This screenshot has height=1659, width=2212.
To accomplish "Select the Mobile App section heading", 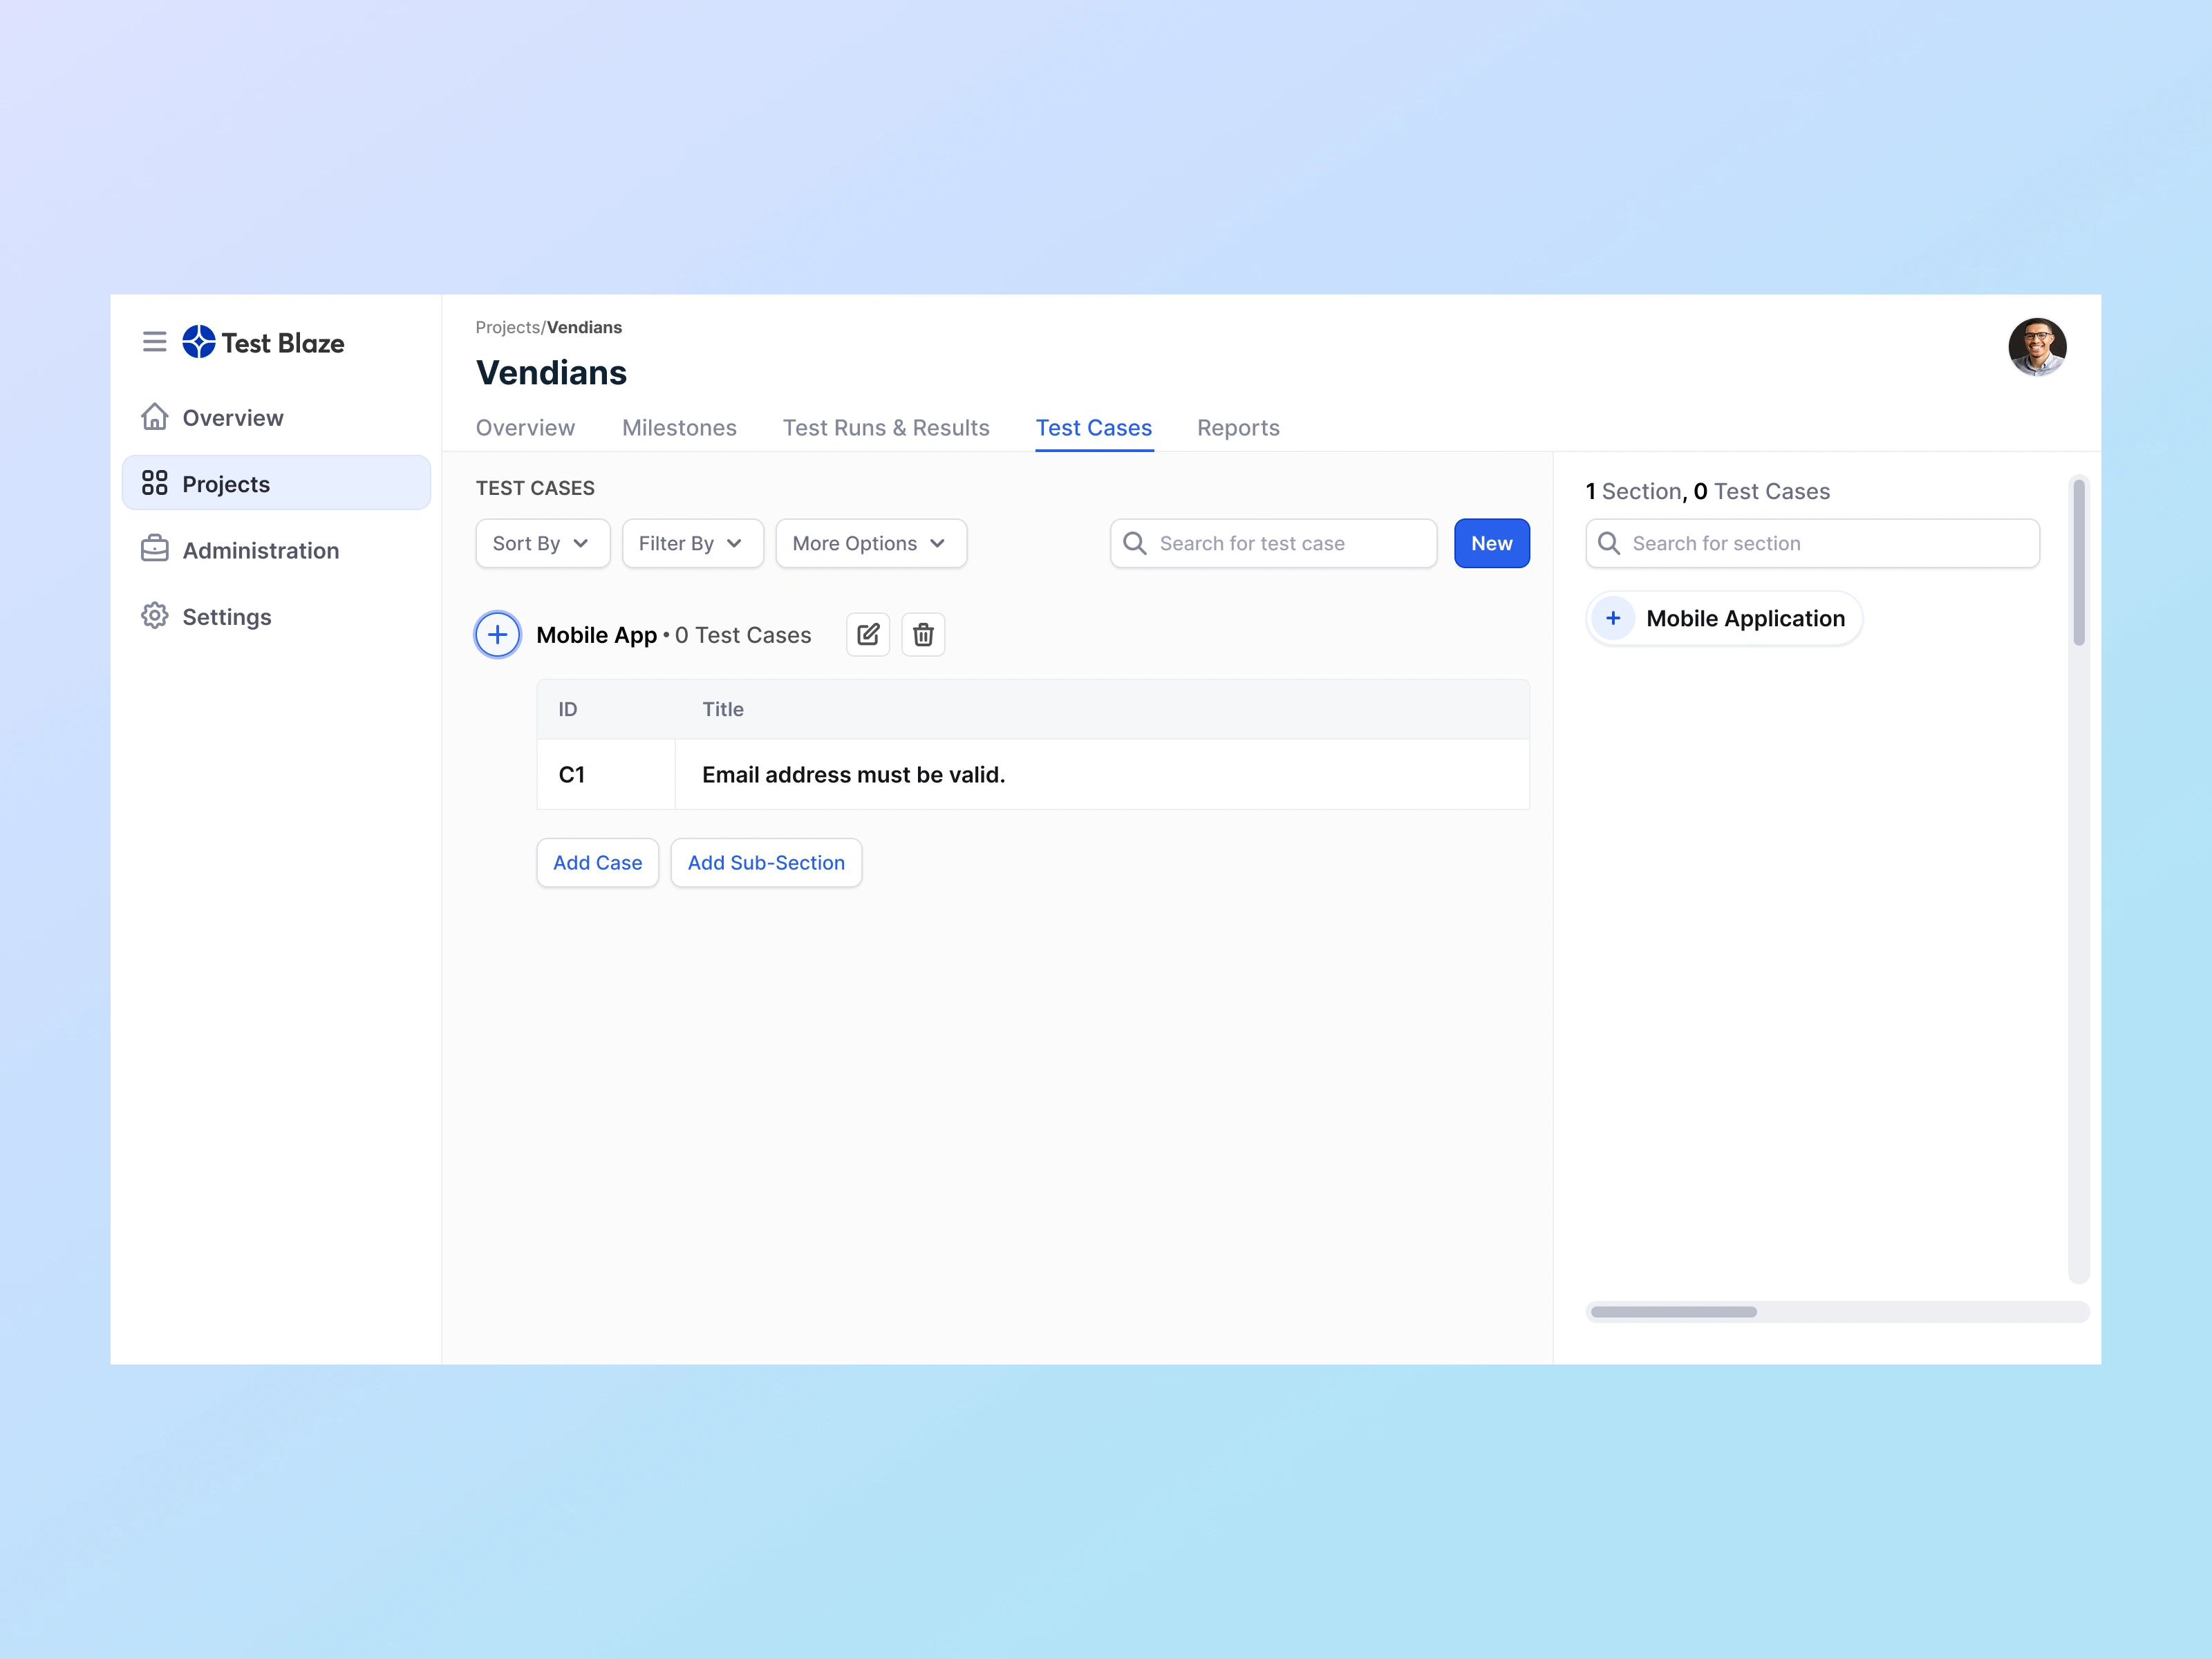I will tap(596, 636).
